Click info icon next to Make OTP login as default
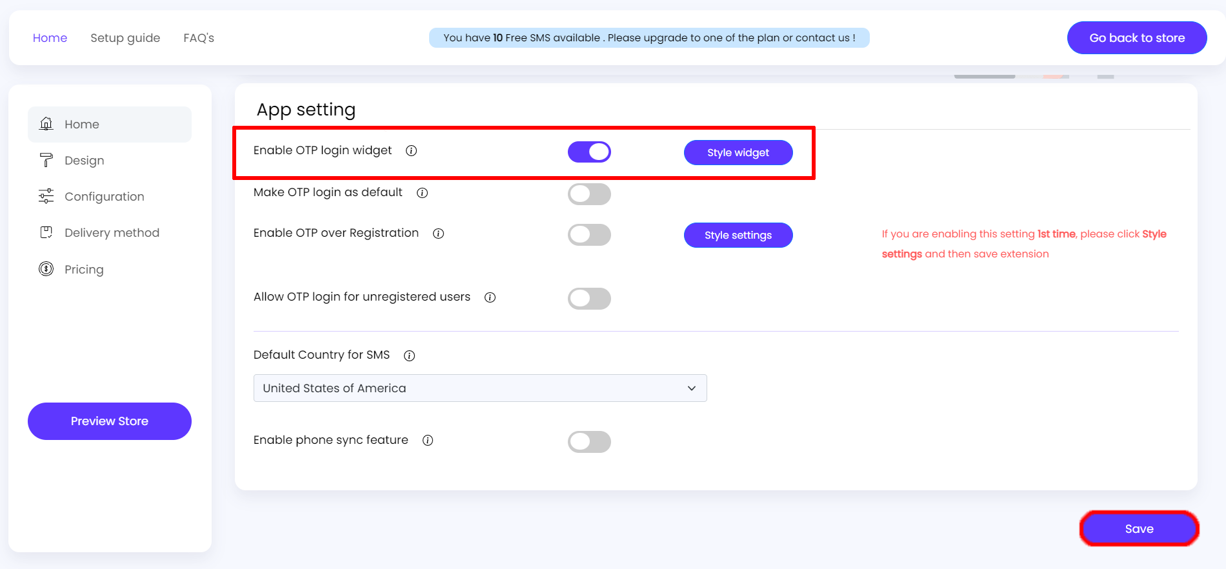 (422, 193)
